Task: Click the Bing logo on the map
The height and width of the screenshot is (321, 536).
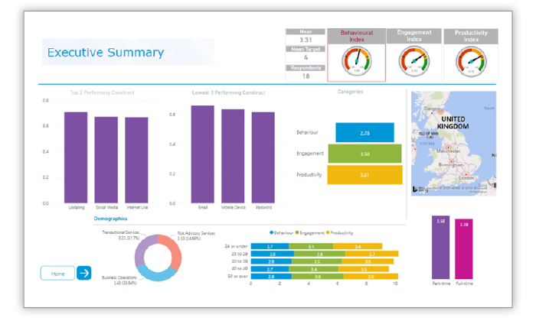Action: coord(417,188)
